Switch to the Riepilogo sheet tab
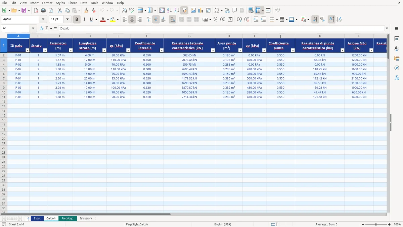 click(x=68, y=219)
